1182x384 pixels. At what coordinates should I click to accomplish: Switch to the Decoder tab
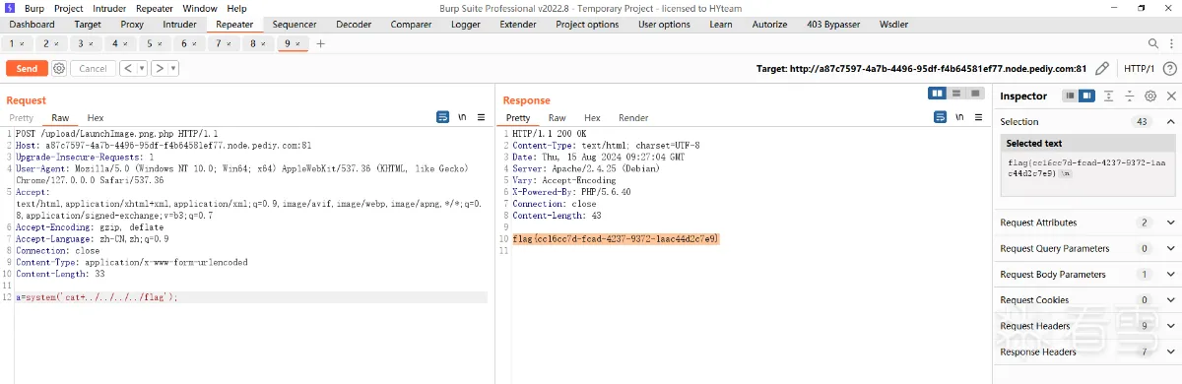(x=354, y=25)
